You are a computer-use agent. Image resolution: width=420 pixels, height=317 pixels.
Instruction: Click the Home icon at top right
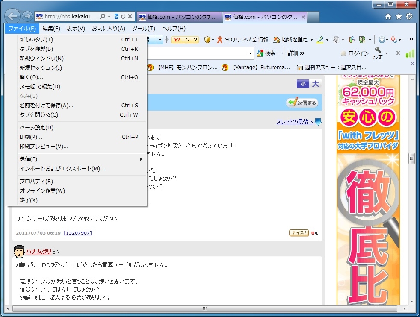click(x=388, y=17)
